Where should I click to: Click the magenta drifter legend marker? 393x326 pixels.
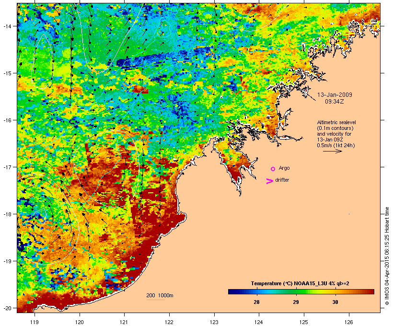coord(270,181)
